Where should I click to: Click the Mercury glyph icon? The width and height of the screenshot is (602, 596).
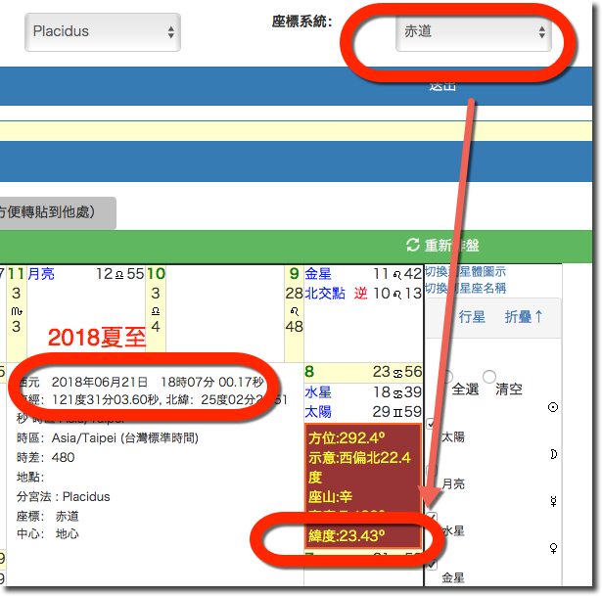pos(555,501)
